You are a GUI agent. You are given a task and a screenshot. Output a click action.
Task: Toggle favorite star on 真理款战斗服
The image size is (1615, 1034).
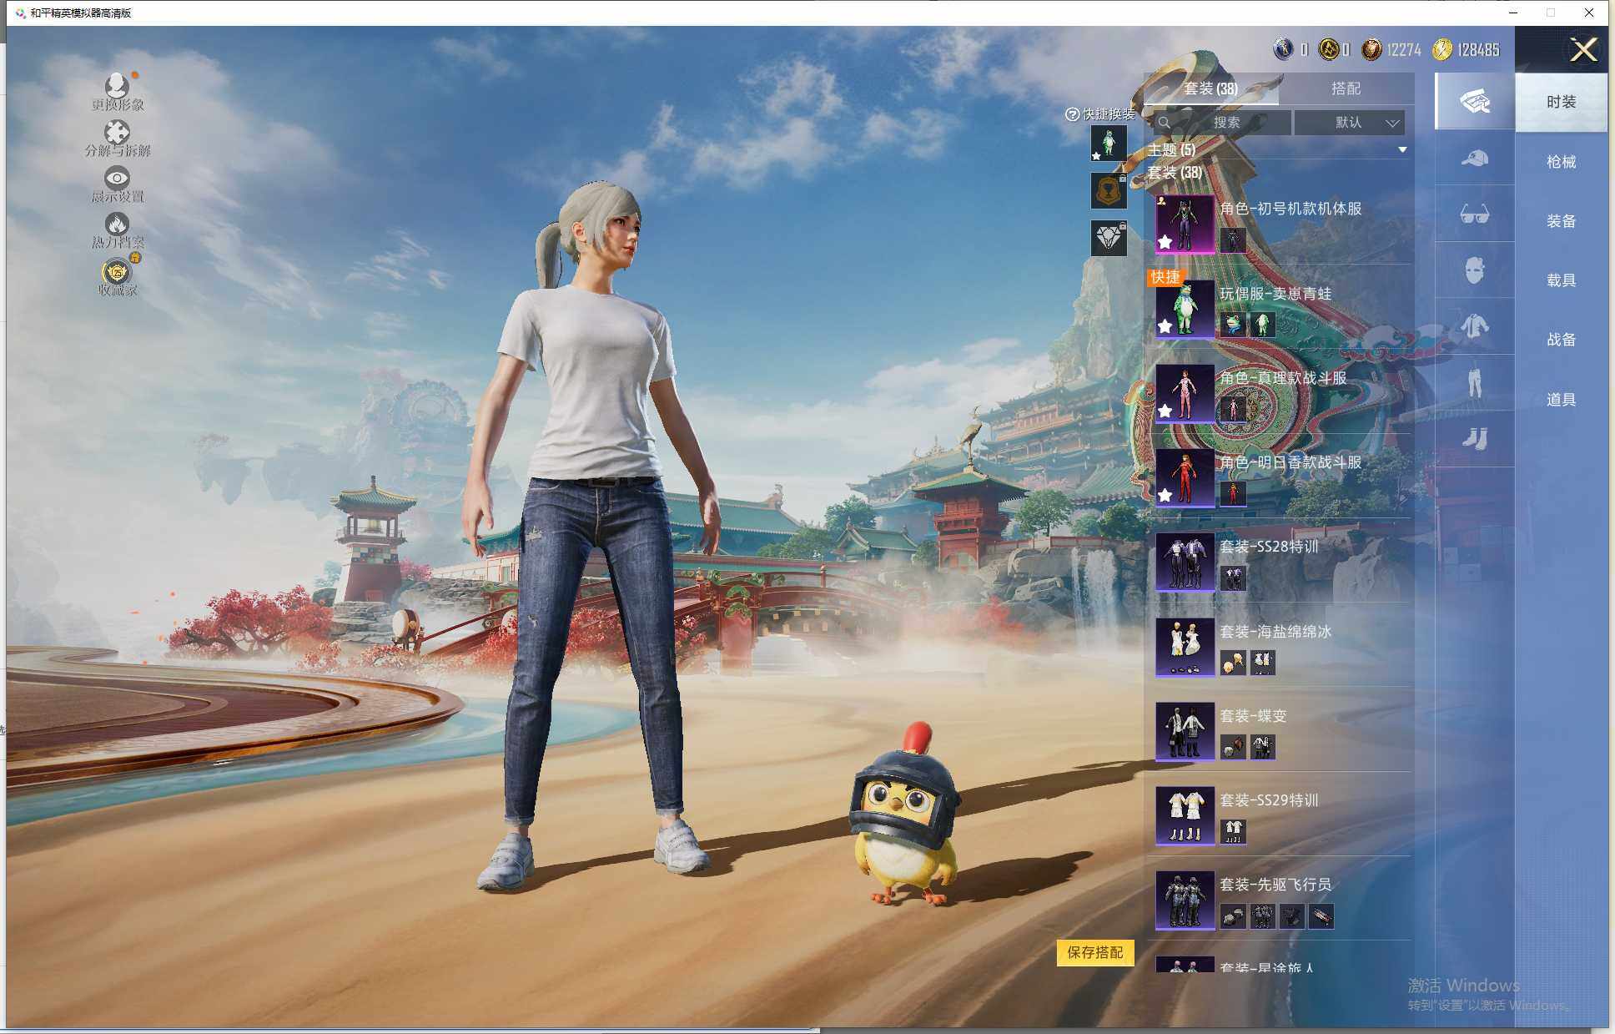click(1165, 411)
